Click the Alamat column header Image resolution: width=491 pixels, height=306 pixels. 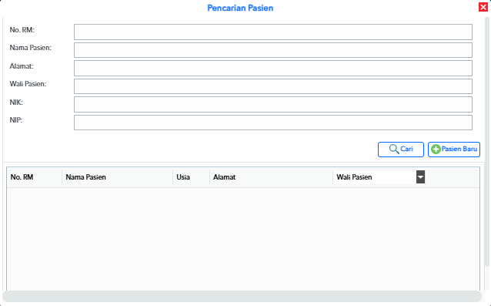click(271, 177)
